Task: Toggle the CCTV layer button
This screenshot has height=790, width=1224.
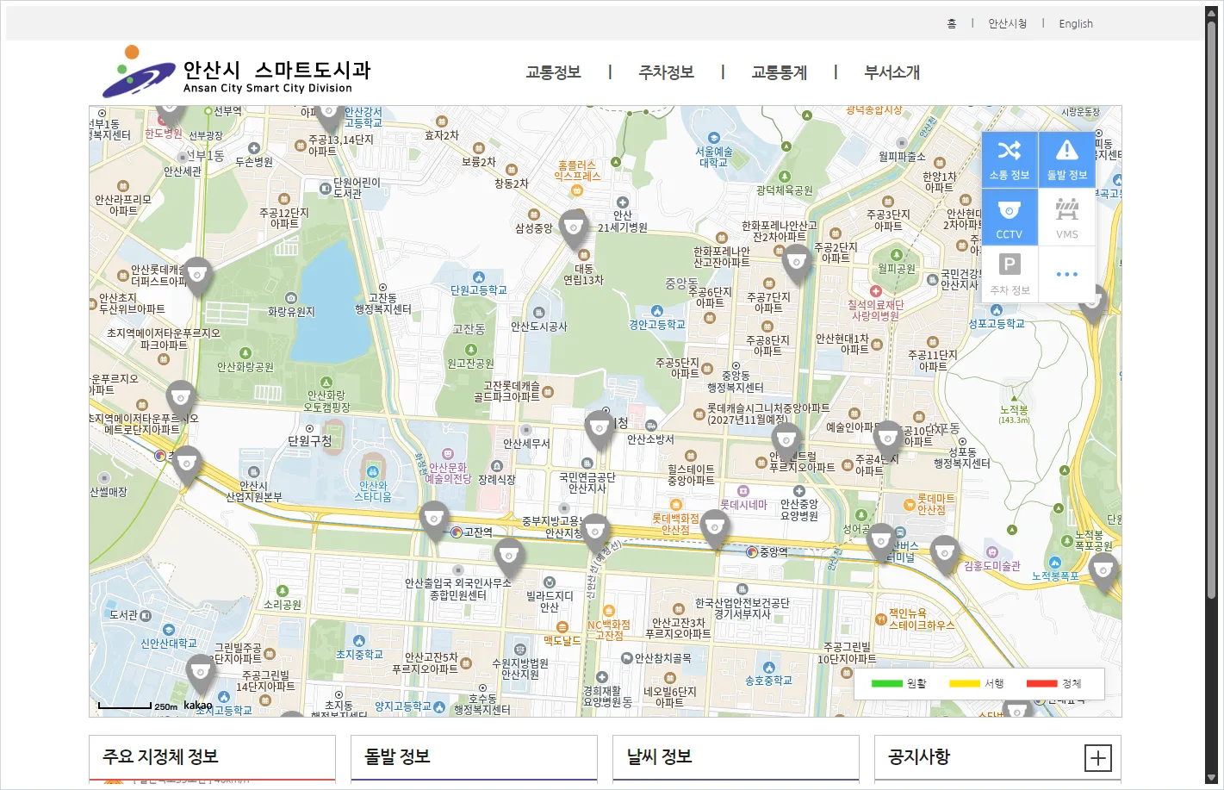Action: 1010,218
